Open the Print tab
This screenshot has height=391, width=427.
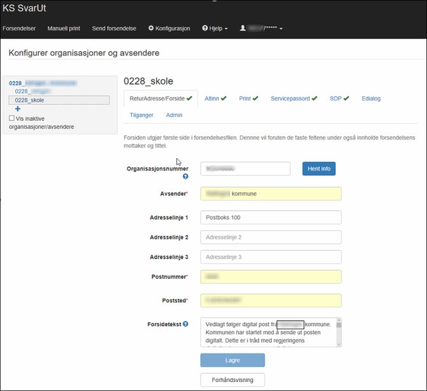click(248, 99)
